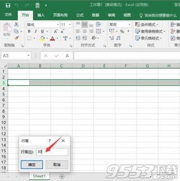
Task: Click the Redo arrow in quick access toolbar
Action: tap(26, 5)
